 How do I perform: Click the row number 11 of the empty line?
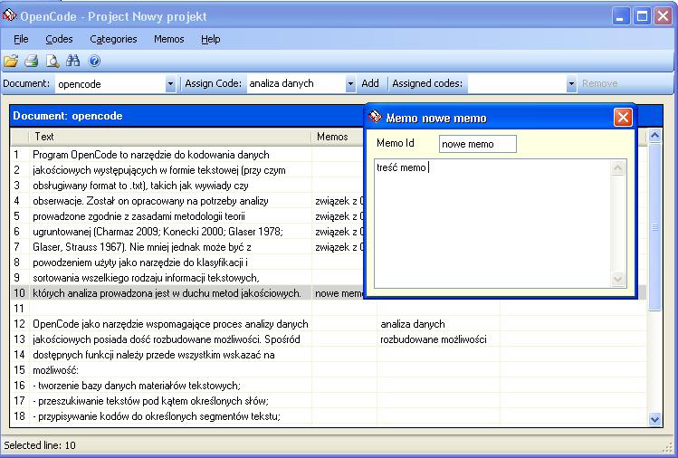[19, 309]
